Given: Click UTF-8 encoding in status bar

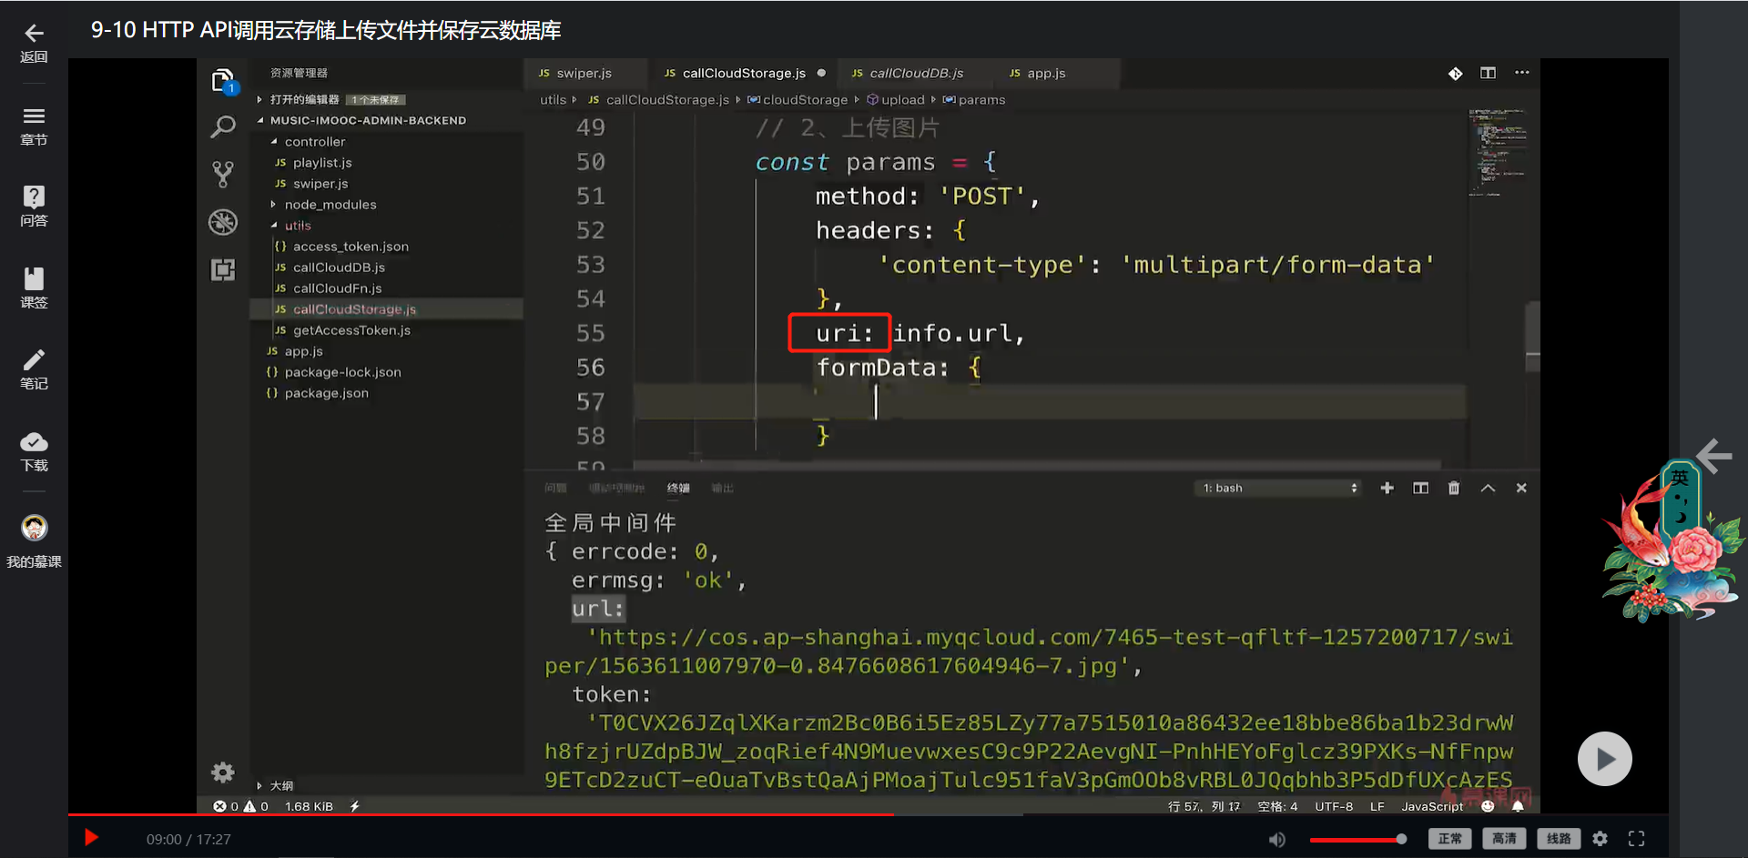Looking at the screenshot, I should click(1334, 806).
